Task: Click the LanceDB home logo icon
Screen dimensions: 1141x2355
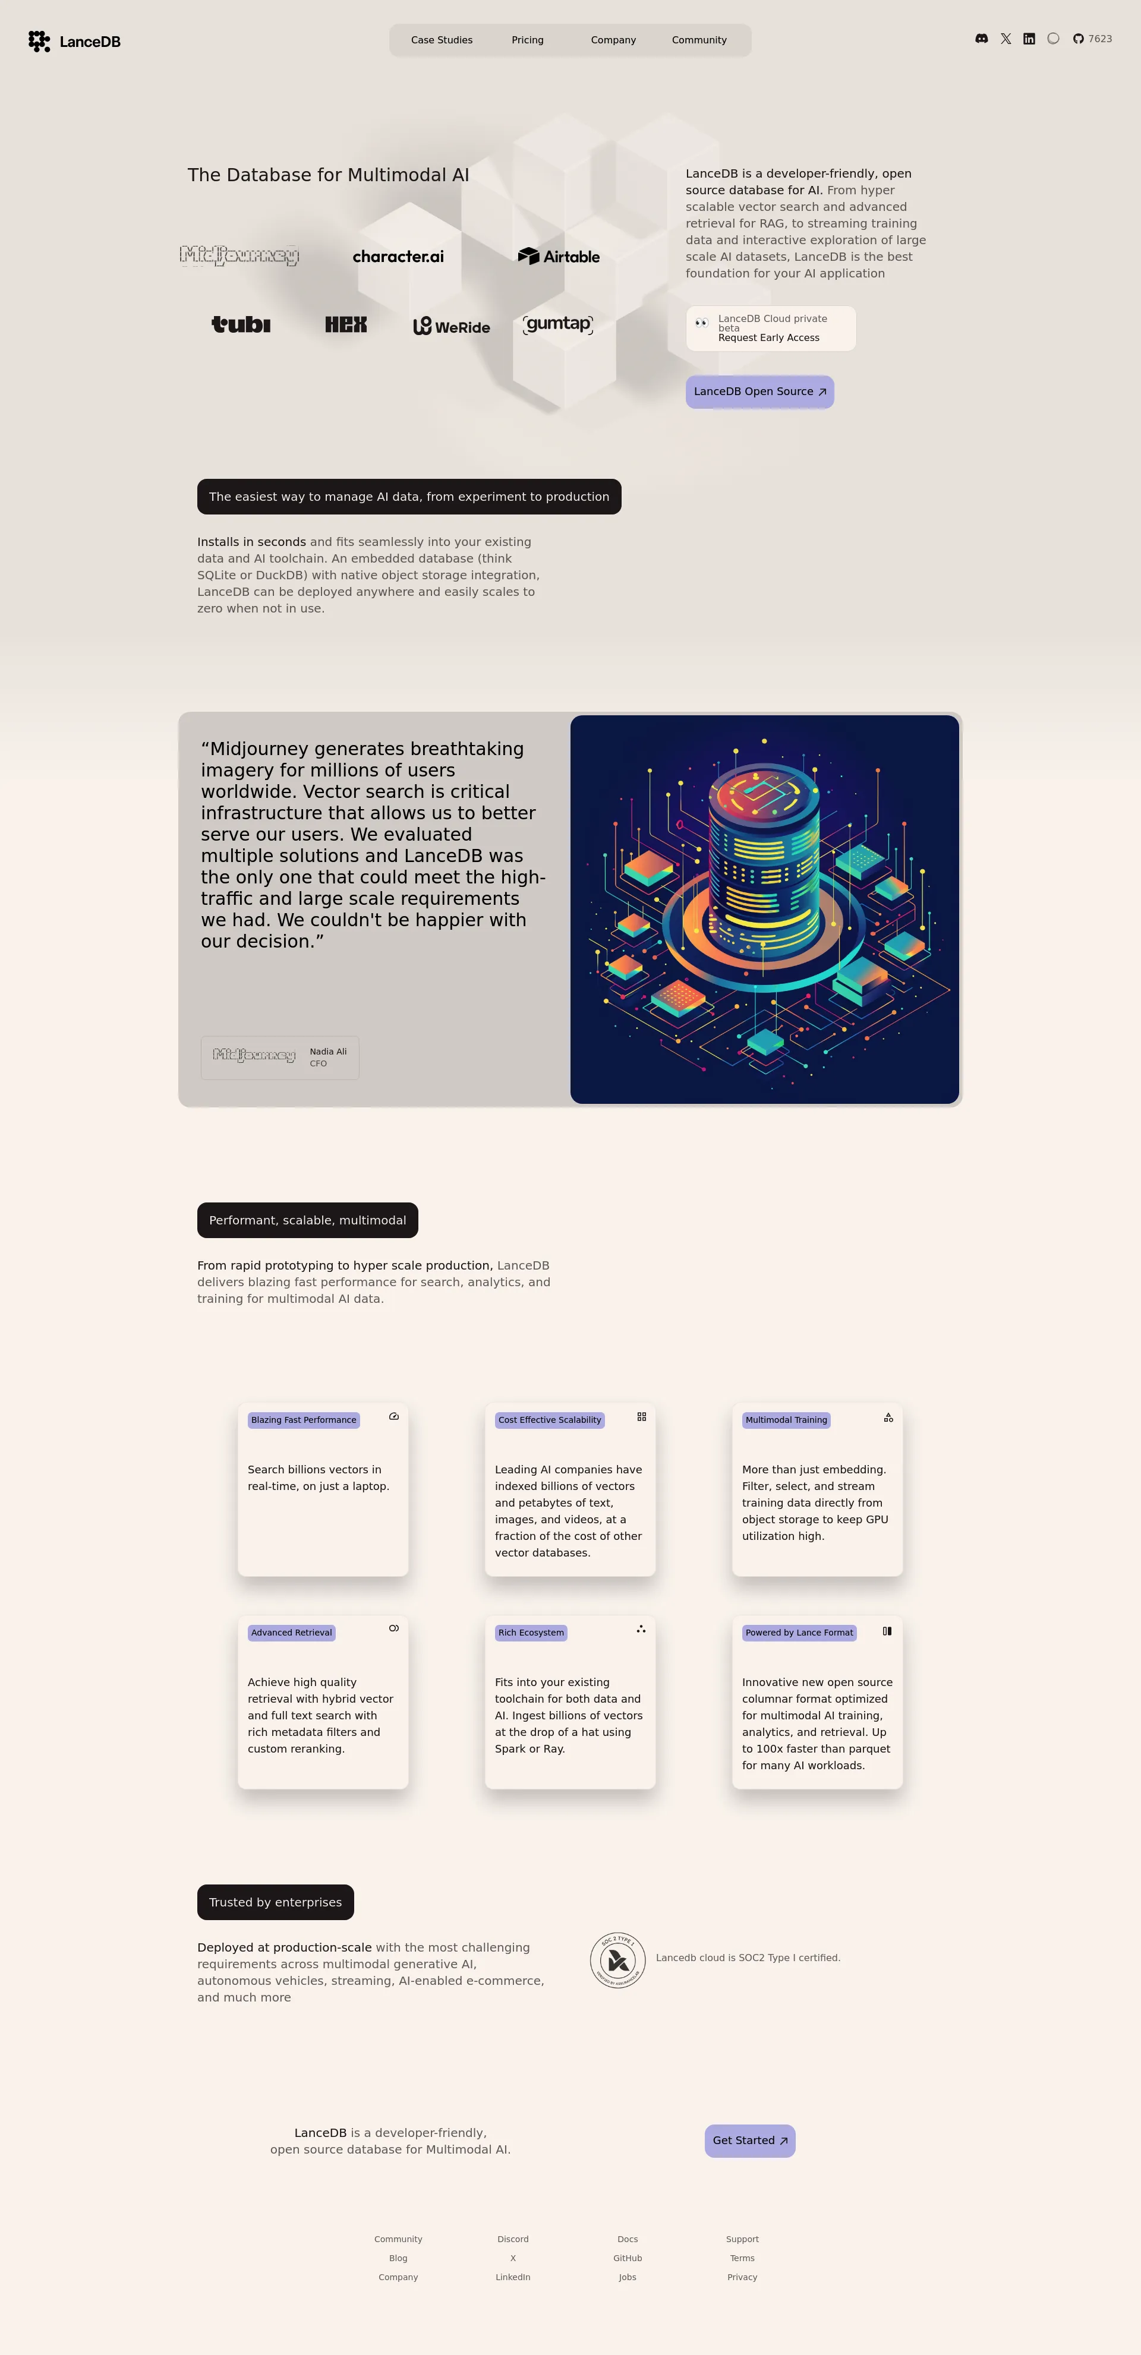Action: click(x=40, y=39)
